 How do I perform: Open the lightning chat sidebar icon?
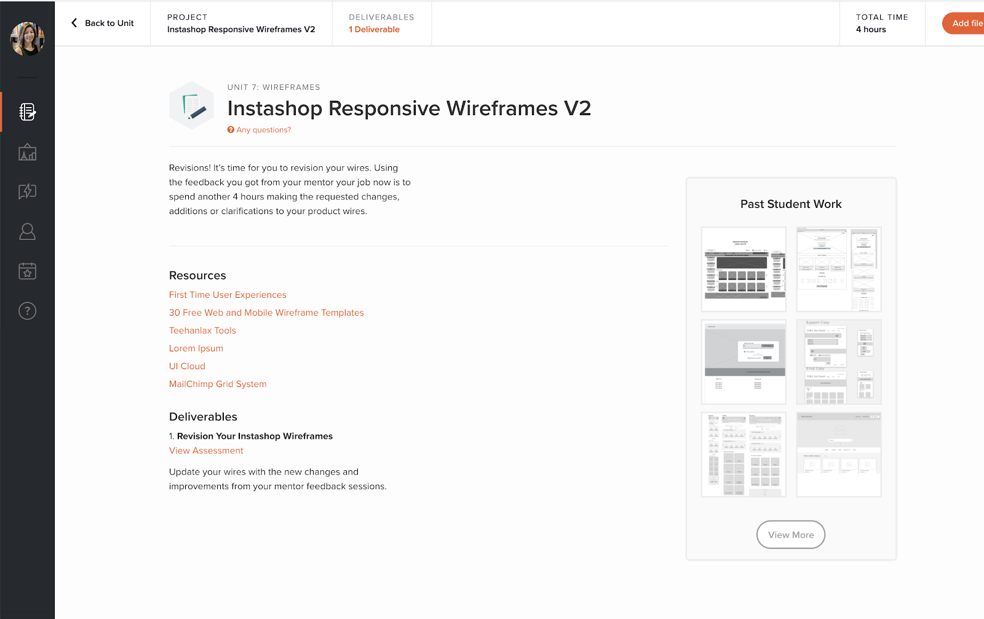28,191
